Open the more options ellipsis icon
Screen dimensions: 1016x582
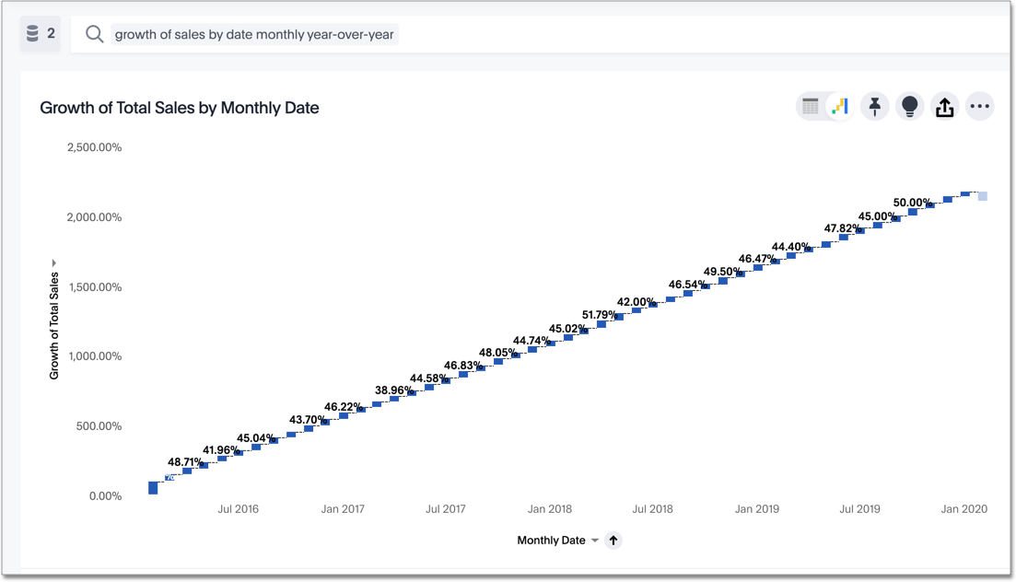pos(979,106)
